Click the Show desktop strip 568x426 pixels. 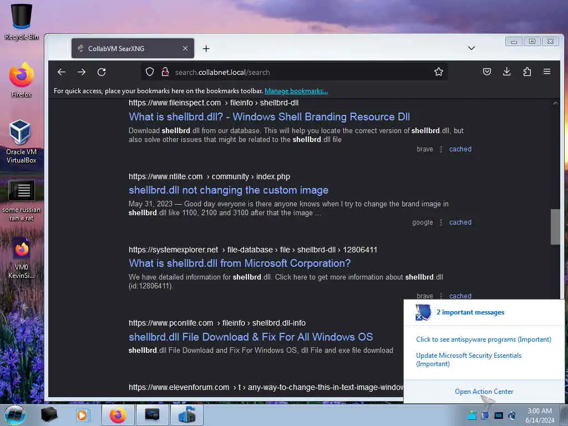pyautogui.click(x=565, y=415)
